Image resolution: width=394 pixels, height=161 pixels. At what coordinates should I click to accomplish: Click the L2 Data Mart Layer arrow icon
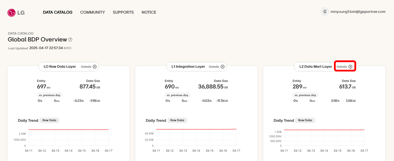coord(350,67)
